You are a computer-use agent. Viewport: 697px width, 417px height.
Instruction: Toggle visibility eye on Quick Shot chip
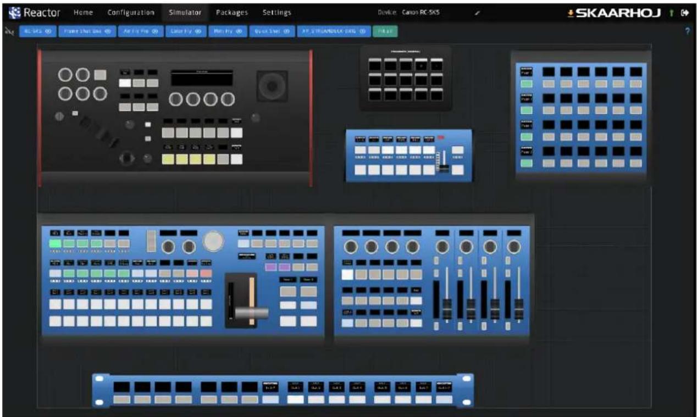coord(286,31)
